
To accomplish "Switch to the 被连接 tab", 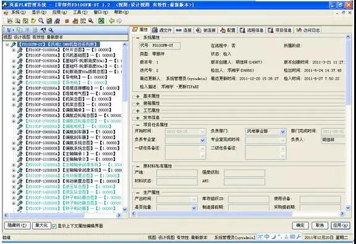I will click(x=206, y=30).
